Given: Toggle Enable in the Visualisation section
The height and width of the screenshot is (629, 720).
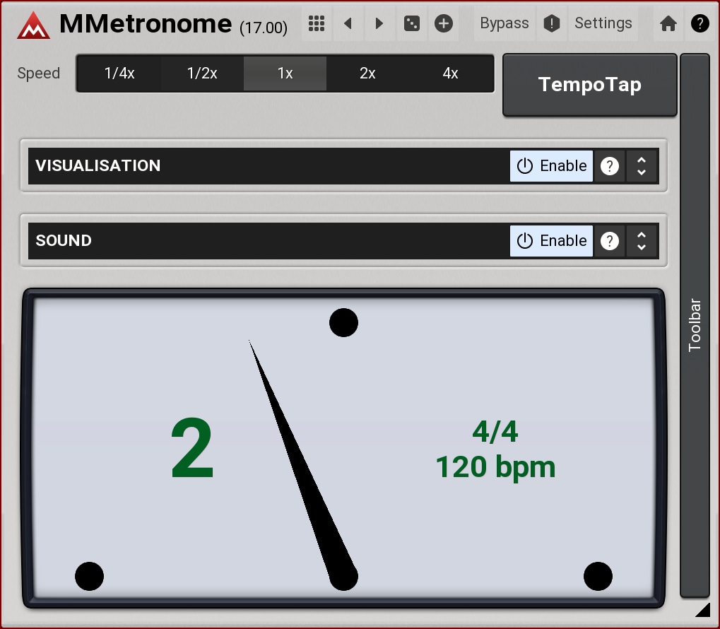Looking at the screenshot, I should click(552, 166).
